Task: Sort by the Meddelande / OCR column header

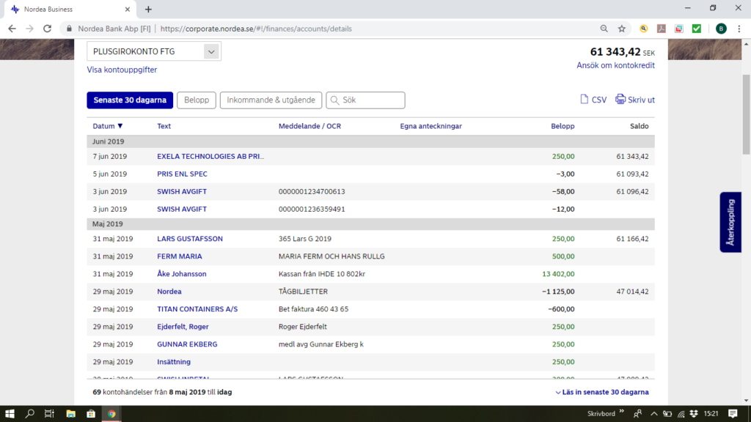Action: [310, 126]
